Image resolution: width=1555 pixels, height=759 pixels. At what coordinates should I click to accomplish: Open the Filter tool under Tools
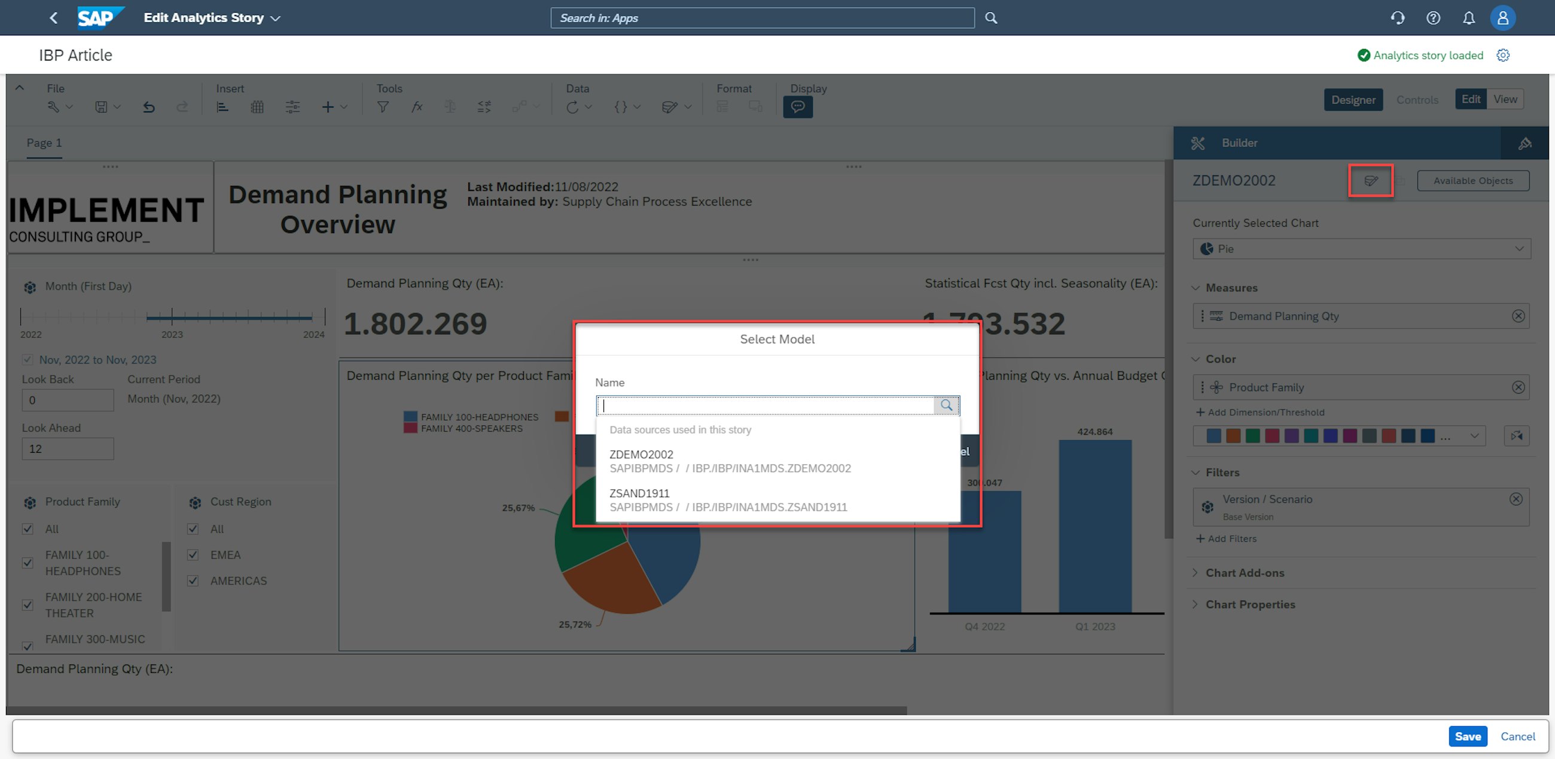(x=383, y=106)
